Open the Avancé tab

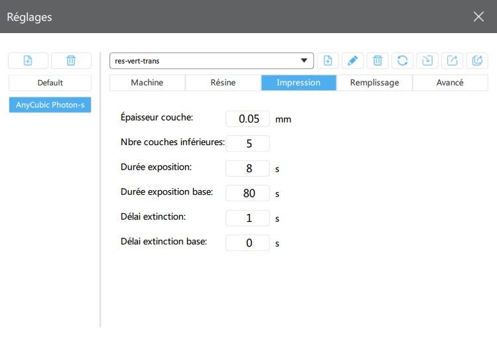coord(450,83)
